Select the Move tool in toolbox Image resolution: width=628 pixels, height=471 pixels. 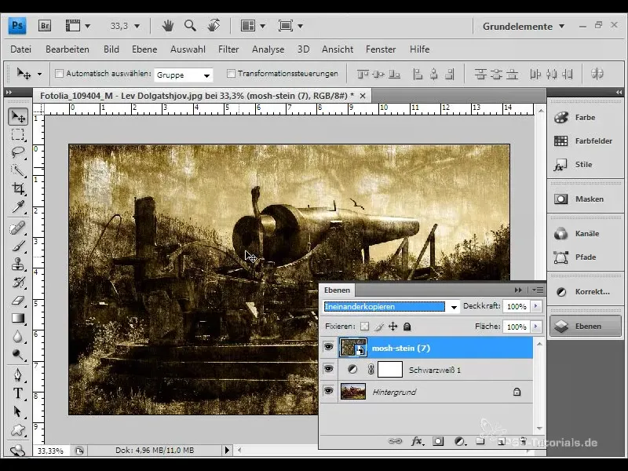click(18, 116)
